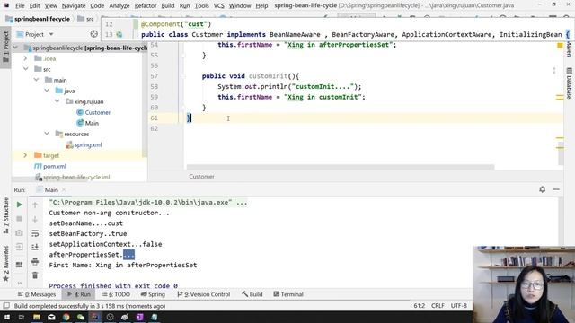Open the TODO tool window
The width and height of the screenshot is (575, 323).
(x=116, y=294)
